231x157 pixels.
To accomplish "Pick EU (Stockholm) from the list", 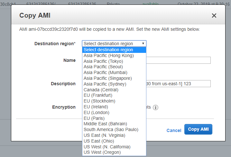I will click(114, 101).
